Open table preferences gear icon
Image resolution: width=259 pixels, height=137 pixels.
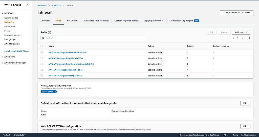click(249, 38)
